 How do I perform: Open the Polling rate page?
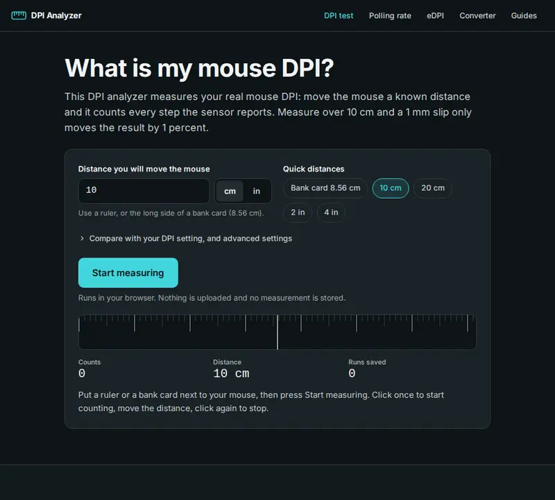(x=390, y=15)
